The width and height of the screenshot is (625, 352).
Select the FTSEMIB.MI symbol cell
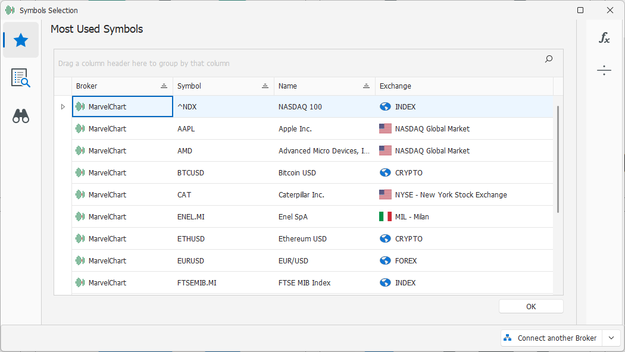pyautogui.click(x=224, y=282)
